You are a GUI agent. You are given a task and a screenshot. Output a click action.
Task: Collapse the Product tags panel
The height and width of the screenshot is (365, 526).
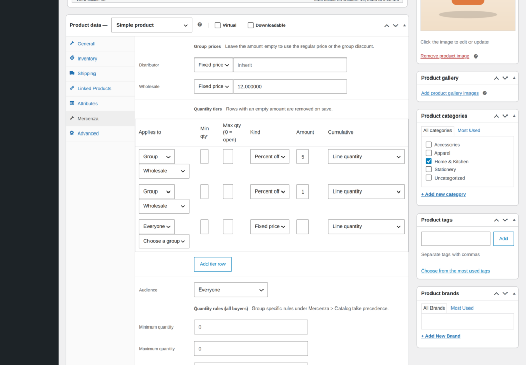coord(514,220)
